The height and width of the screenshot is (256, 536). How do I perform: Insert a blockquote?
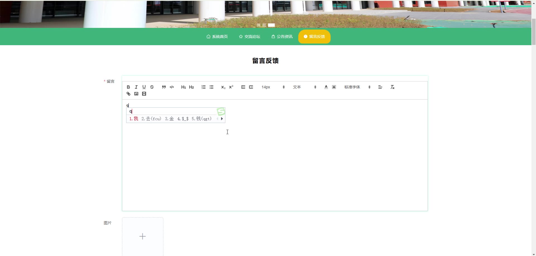pos(164,87)
